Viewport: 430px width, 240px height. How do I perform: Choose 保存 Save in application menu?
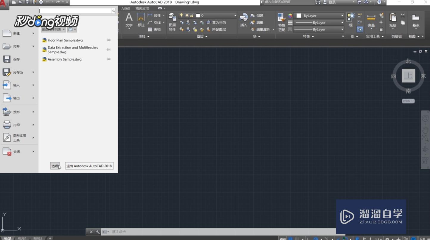pyautogui.click(x=19, y=59)
